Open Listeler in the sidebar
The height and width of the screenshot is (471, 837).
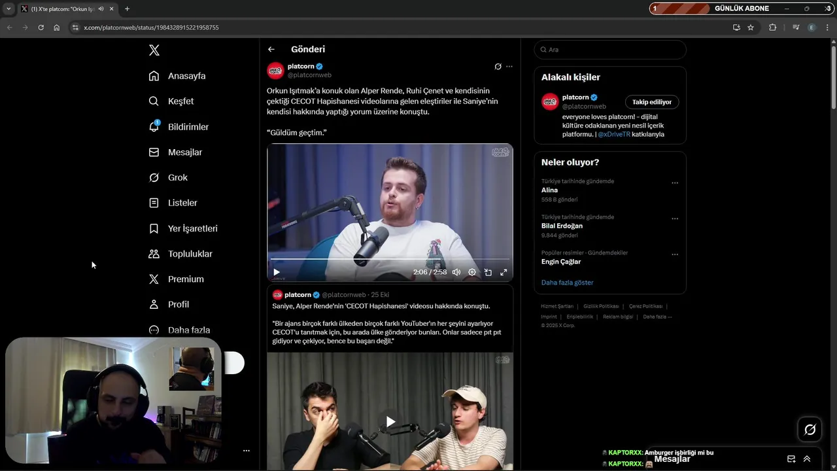click(173, 203)
